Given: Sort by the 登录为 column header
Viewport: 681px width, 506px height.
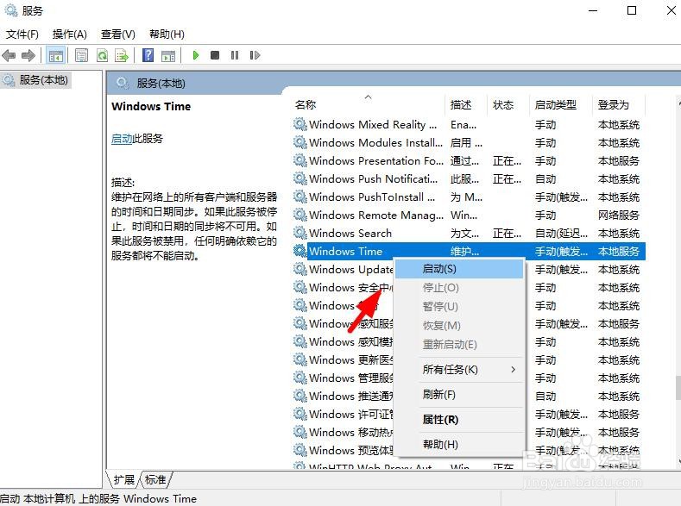Looking at the screenshot, I should (x=619, y=104).
